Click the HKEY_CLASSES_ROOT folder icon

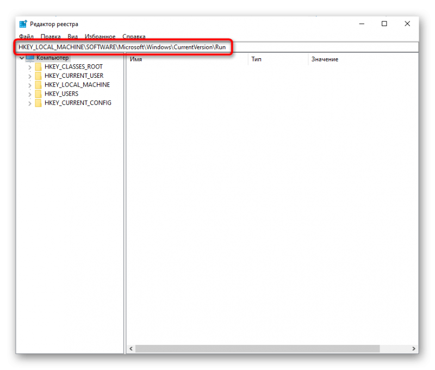(x=38, y=66)
